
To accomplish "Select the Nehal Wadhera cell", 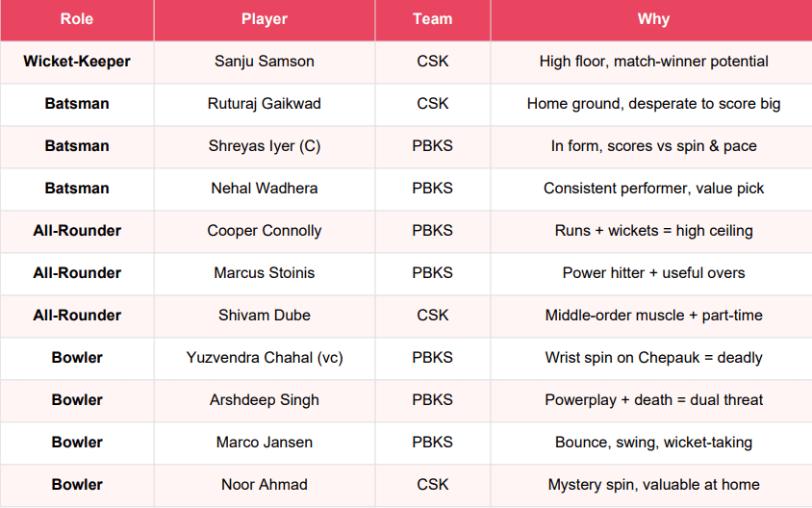I will [x=265, y=189].
